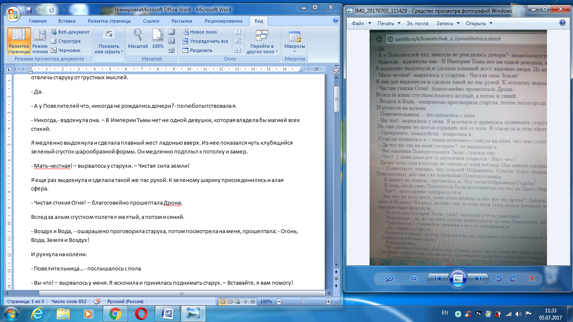Viewport: 573px width, 322px height.
Task: Expand Show or Hide (Показать или скрыть) dropdown
Action: (x=109, y=41)
